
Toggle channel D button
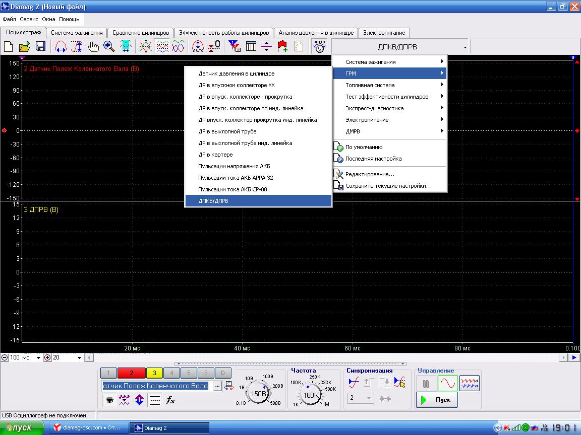pos(223,373)
